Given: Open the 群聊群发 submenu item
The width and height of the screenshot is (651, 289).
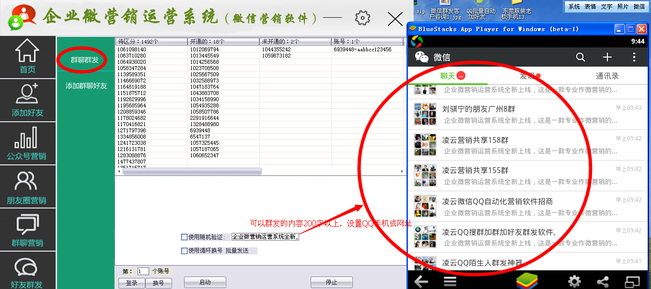Looking at the screenshot, I should tap(84, 60).
